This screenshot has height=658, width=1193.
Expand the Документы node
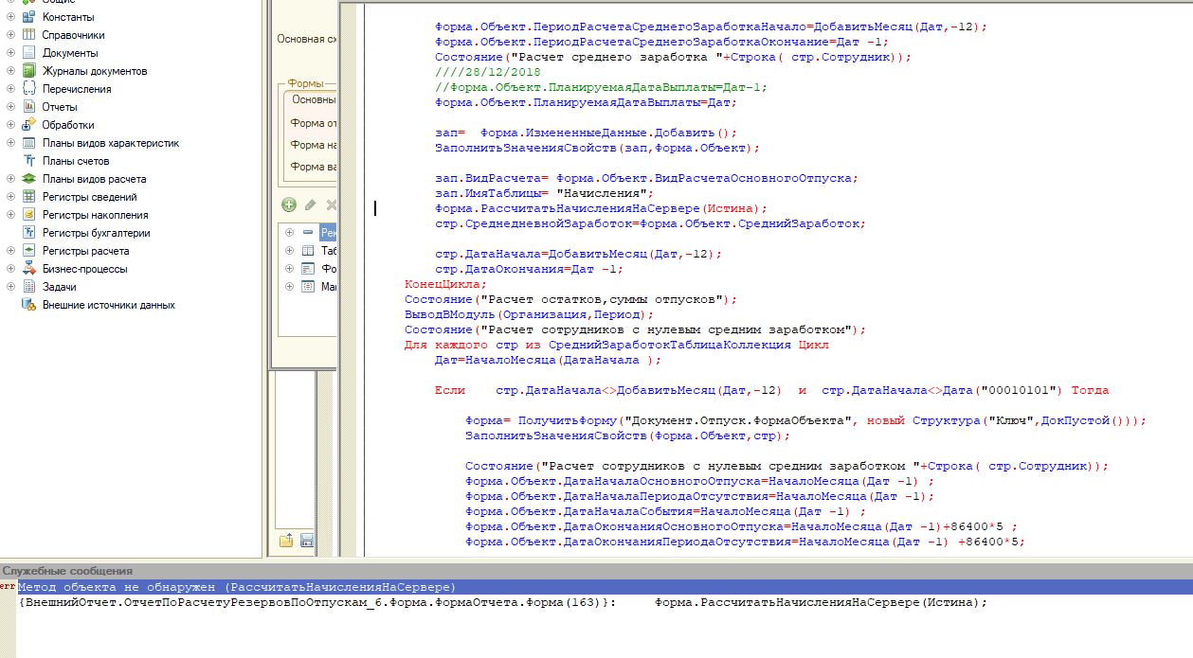(10, 53)
